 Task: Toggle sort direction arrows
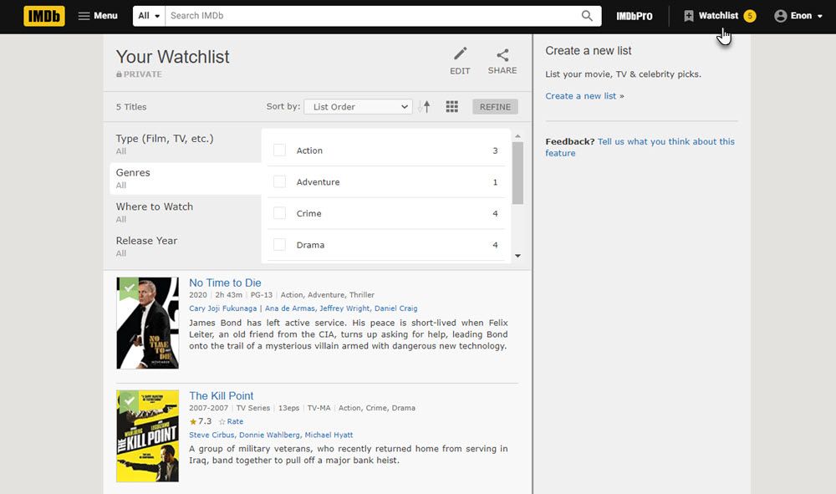[x=425, y=107]
